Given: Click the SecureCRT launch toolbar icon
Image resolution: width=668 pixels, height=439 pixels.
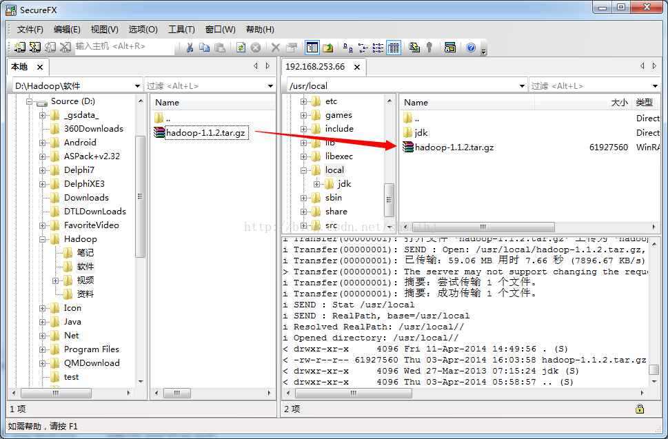Looking at the screenshot, I should click(x=450, y=48).
